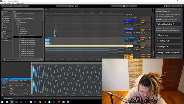Select Sounds category in browser
This screenshot has width=184, height=104.
pos(5,13)
